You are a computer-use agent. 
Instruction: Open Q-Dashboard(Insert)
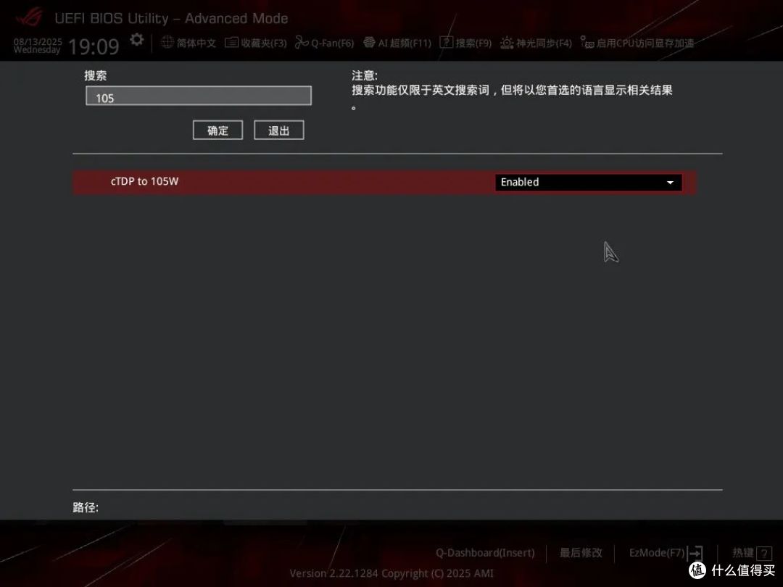point(485,553)
